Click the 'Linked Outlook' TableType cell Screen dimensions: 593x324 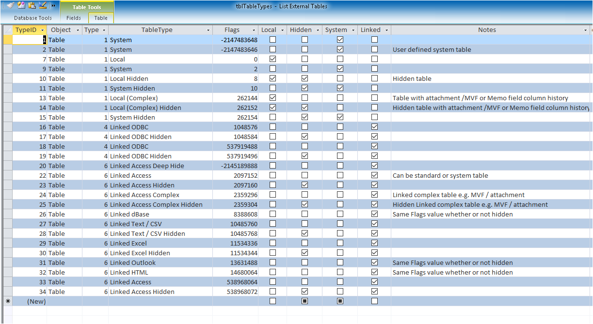pos(160,262)
